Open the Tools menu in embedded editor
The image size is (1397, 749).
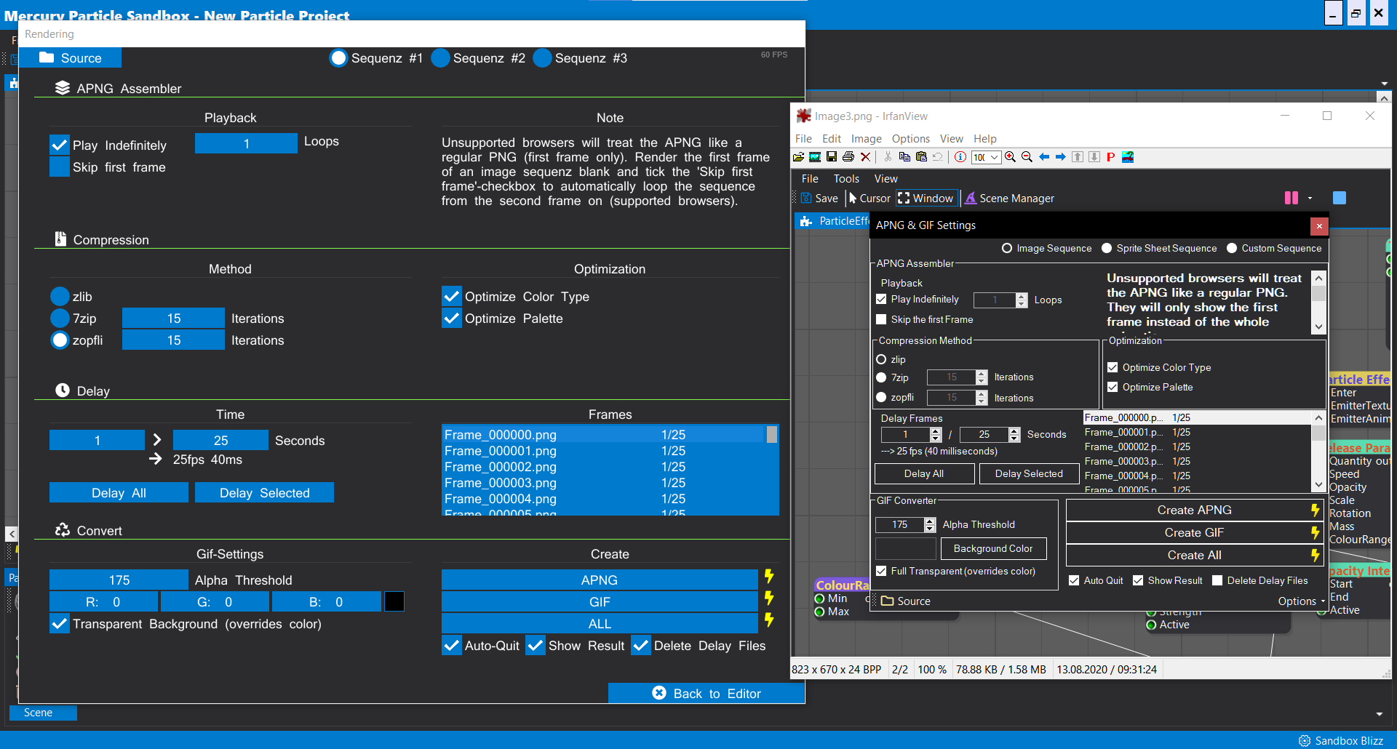[x=846, y=178]
